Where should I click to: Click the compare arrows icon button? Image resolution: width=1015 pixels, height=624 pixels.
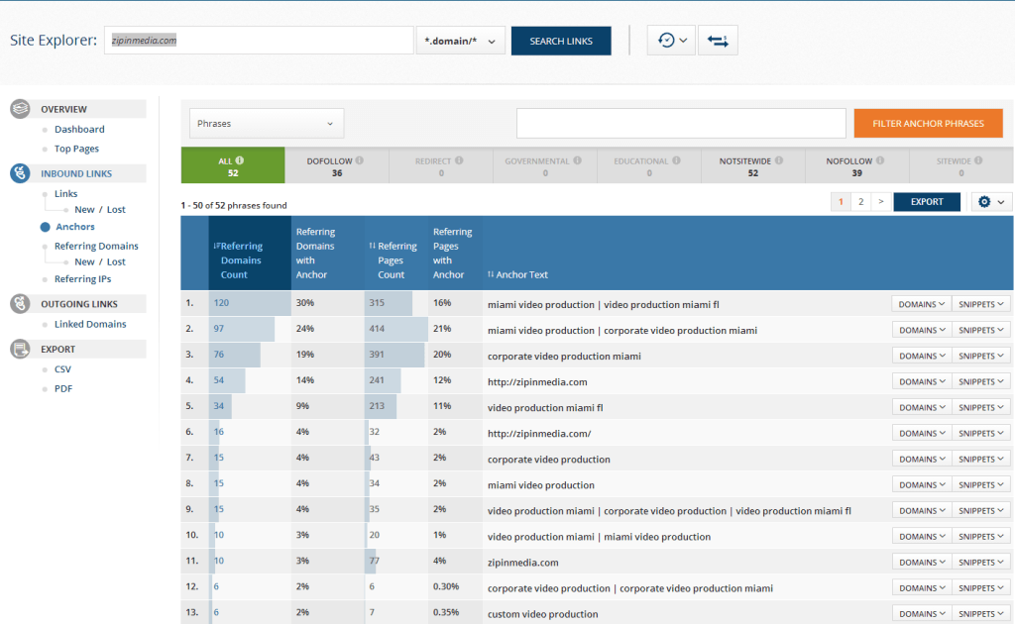718,41
